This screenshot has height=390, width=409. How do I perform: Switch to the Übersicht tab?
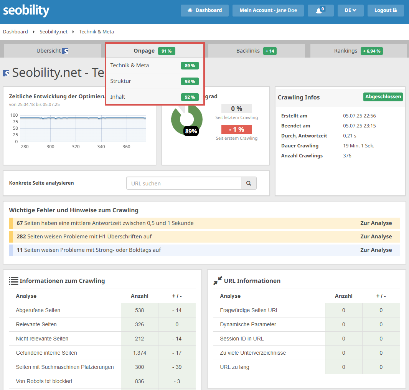53,51
